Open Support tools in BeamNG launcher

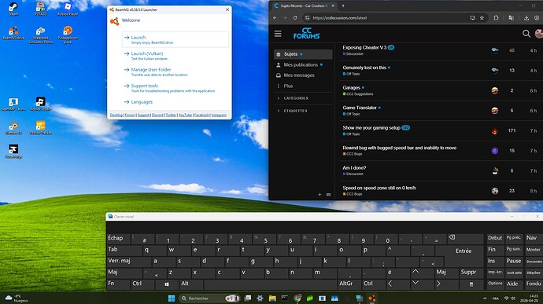tap(175, 88)
